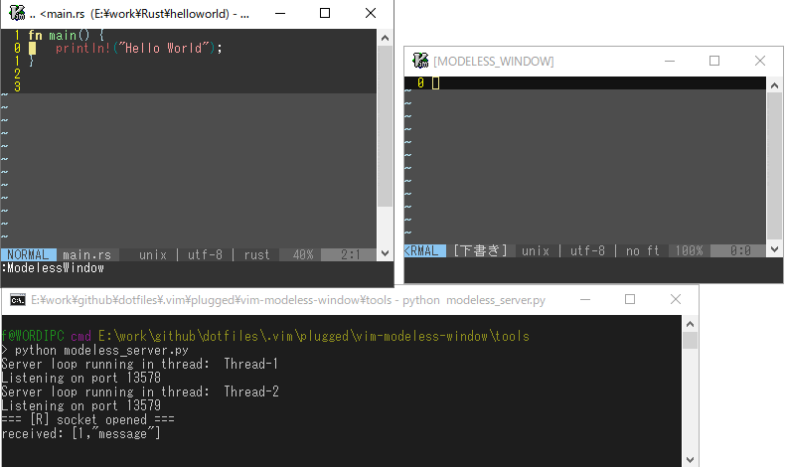The image size is (787, 467).
Task: Click 'unix' in main.rs status line
Action: pos(153,254)
